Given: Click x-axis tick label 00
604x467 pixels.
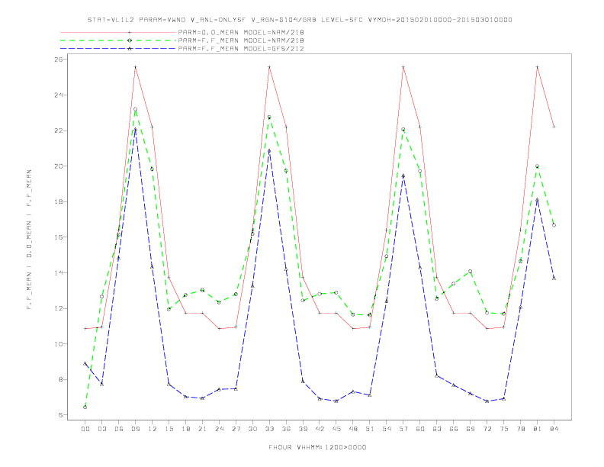Looking at the screenshot, I should 85,429.
